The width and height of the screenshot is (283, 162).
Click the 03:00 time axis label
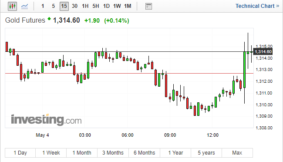85,135
